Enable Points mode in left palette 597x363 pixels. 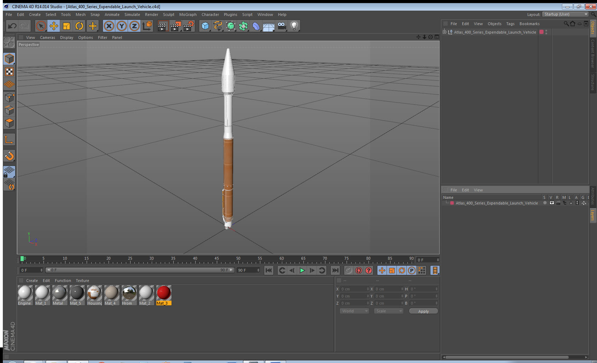click(x=9, y=97)
